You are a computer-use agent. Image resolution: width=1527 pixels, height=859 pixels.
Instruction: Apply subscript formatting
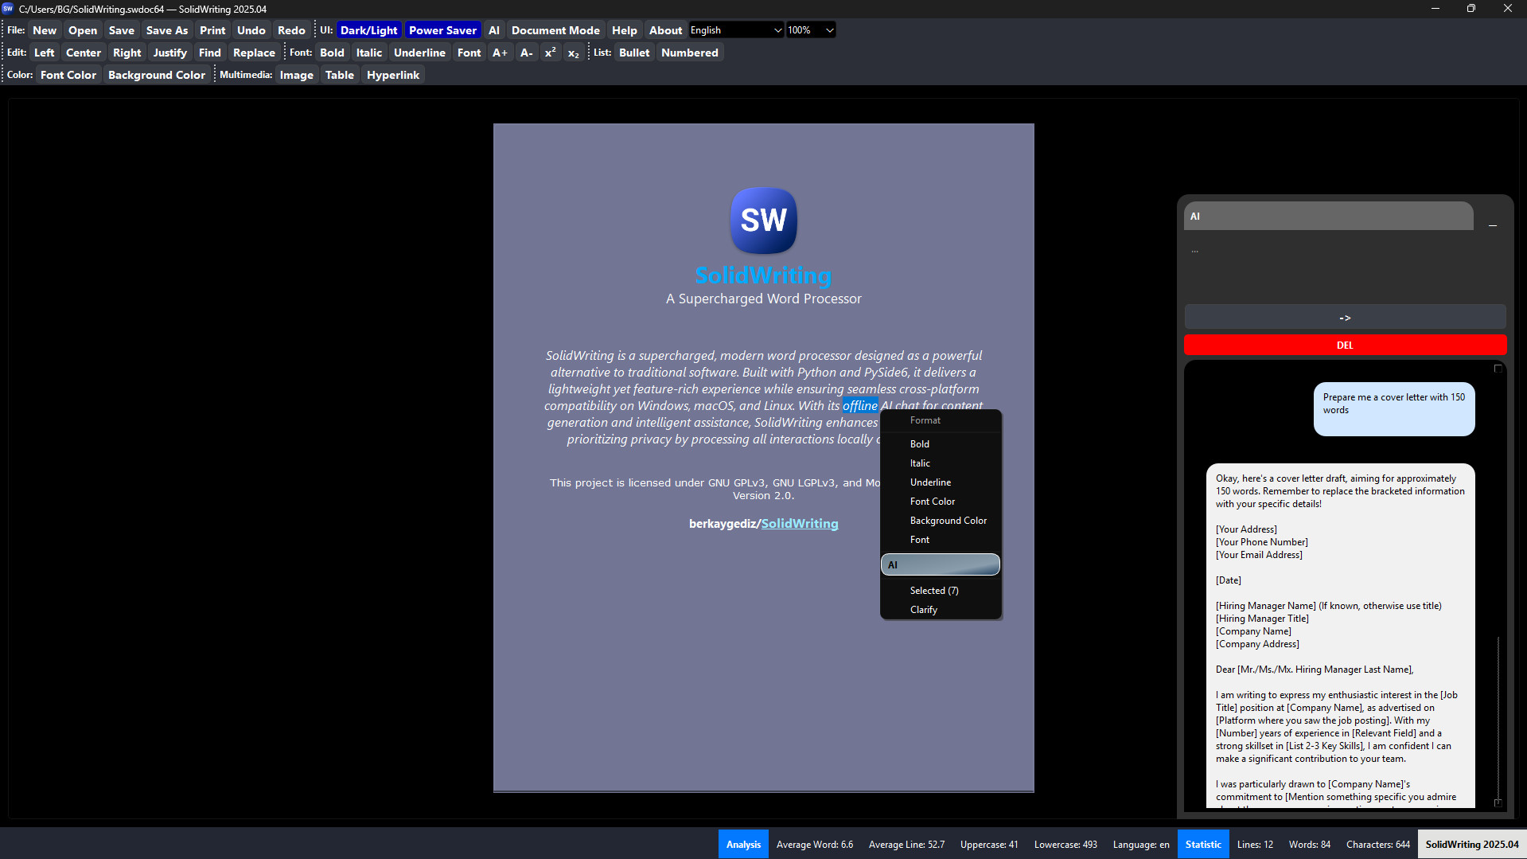(x=573, y=53)
